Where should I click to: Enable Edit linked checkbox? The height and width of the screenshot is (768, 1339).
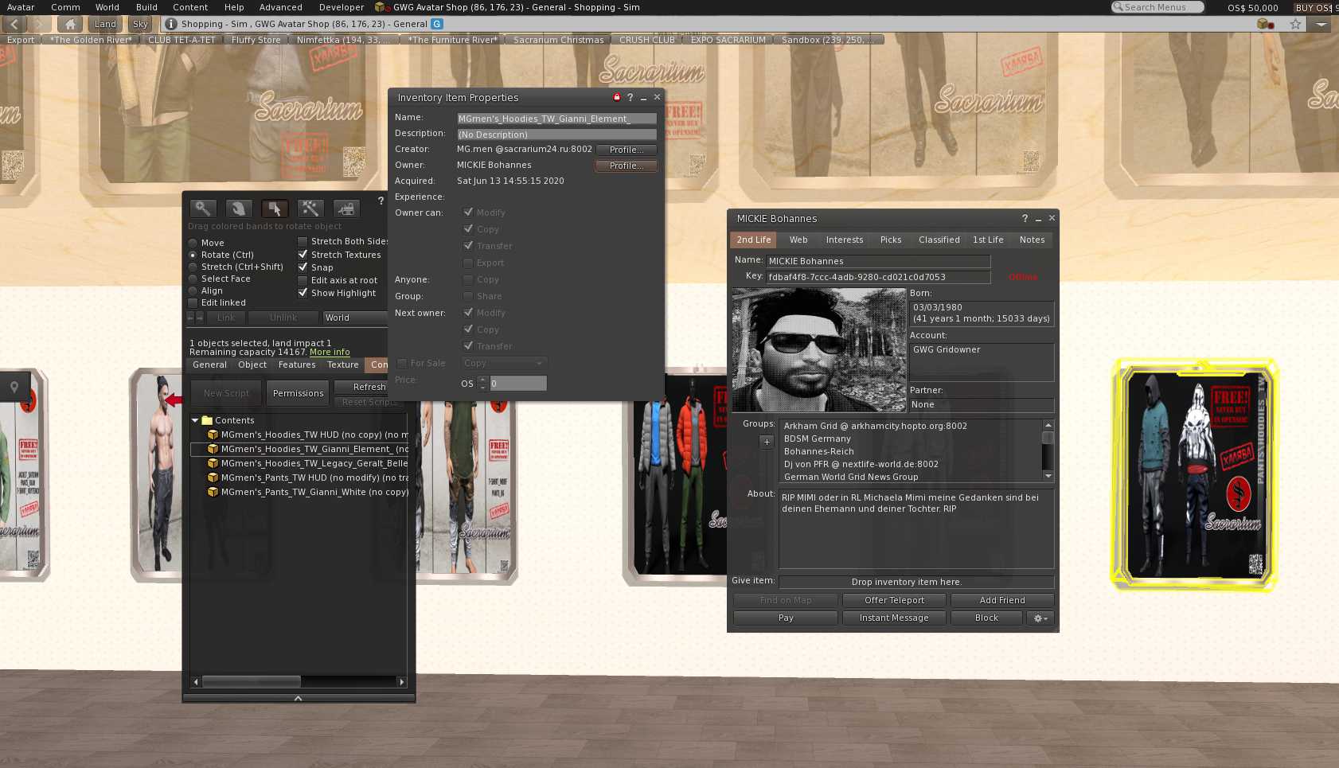193,302
